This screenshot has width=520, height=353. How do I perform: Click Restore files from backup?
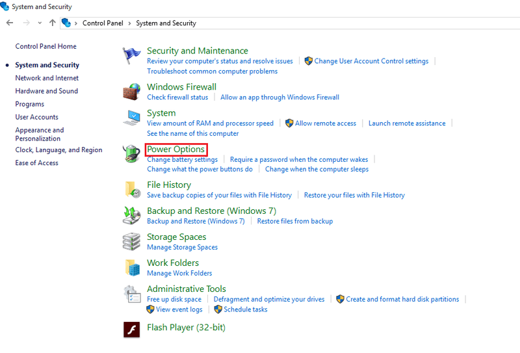point(295,221)
